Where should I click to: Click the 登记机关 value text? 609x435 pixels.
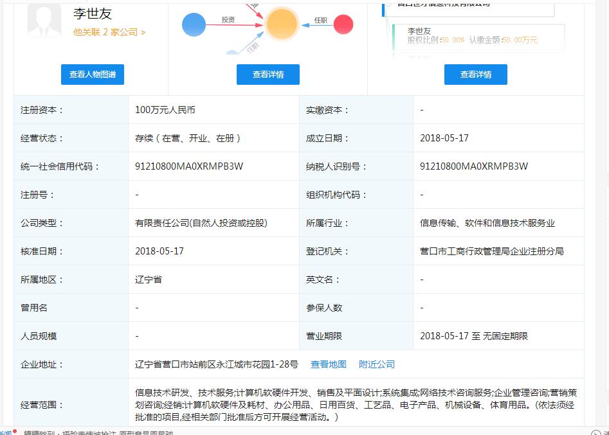(491, 251)
